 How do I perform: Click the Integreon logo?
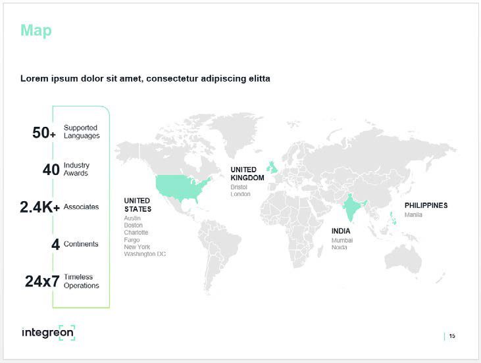[48, 332]
